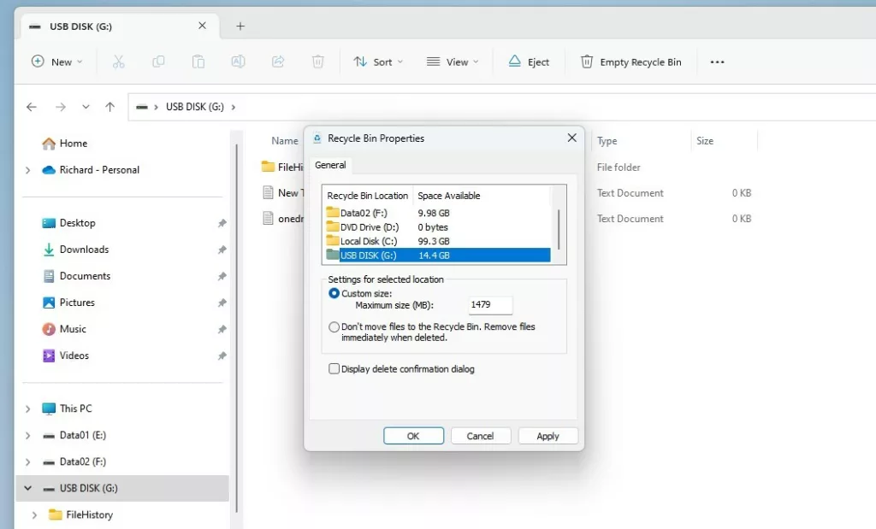
Task: Select the Custom size radio button
Action: 334,293
